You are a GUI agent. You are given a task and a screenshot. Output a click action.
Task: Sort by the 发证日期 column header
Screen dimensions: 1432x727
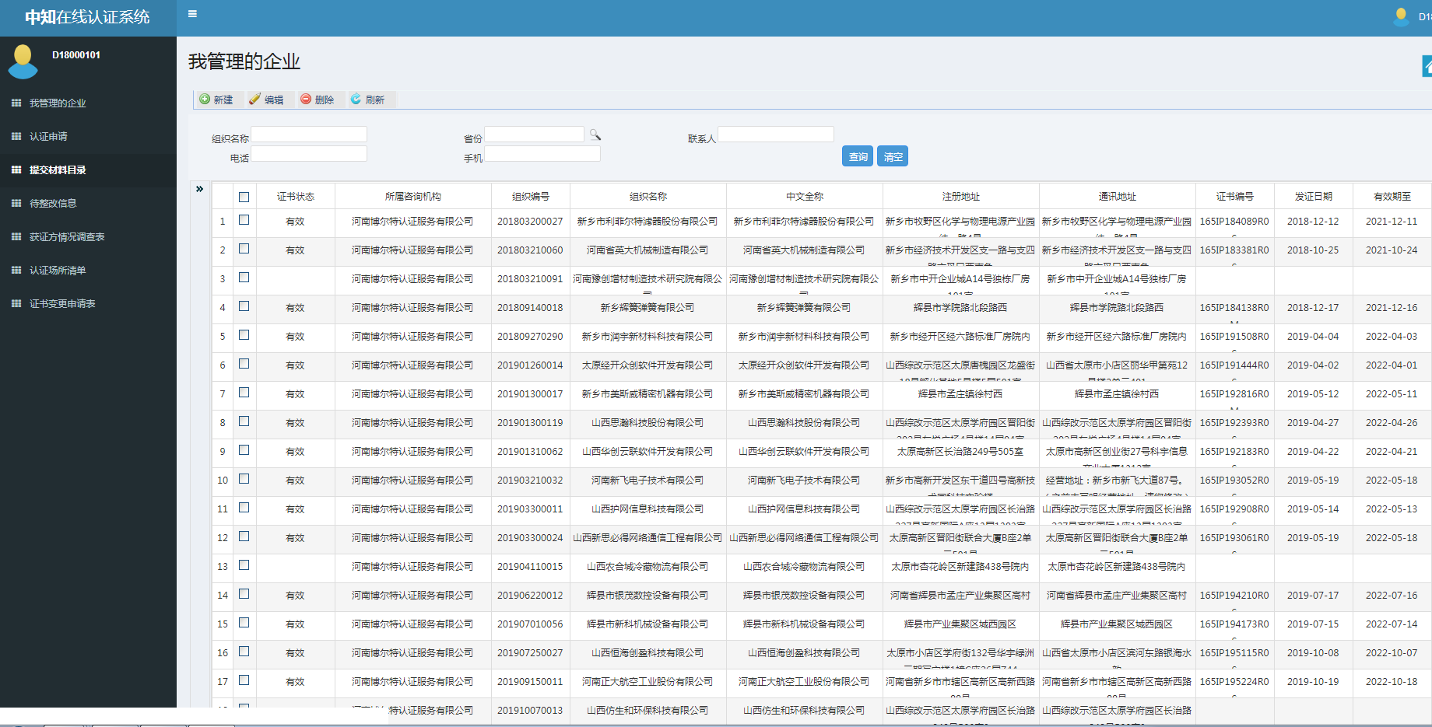[1313, 197]
